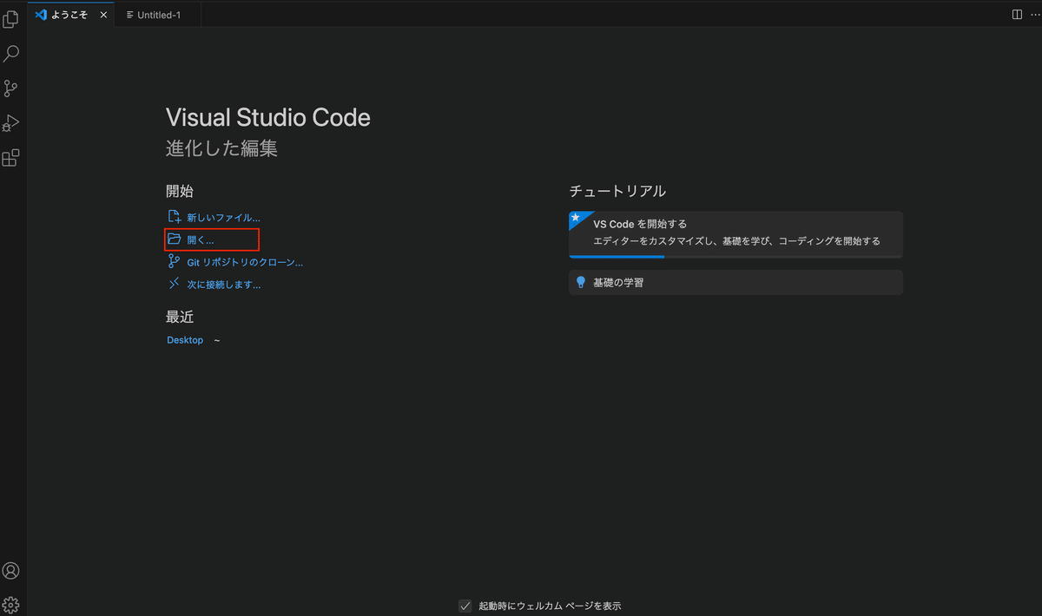Open the 基礎の学習 tutorial card
This screenshot has height=616, width=1042.
(735, 282)
